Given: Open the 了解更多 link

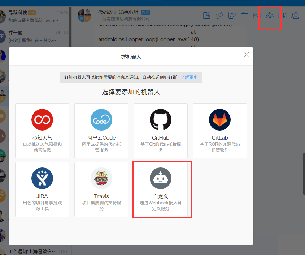Looking at the screenshot, I should coord(189,77).
